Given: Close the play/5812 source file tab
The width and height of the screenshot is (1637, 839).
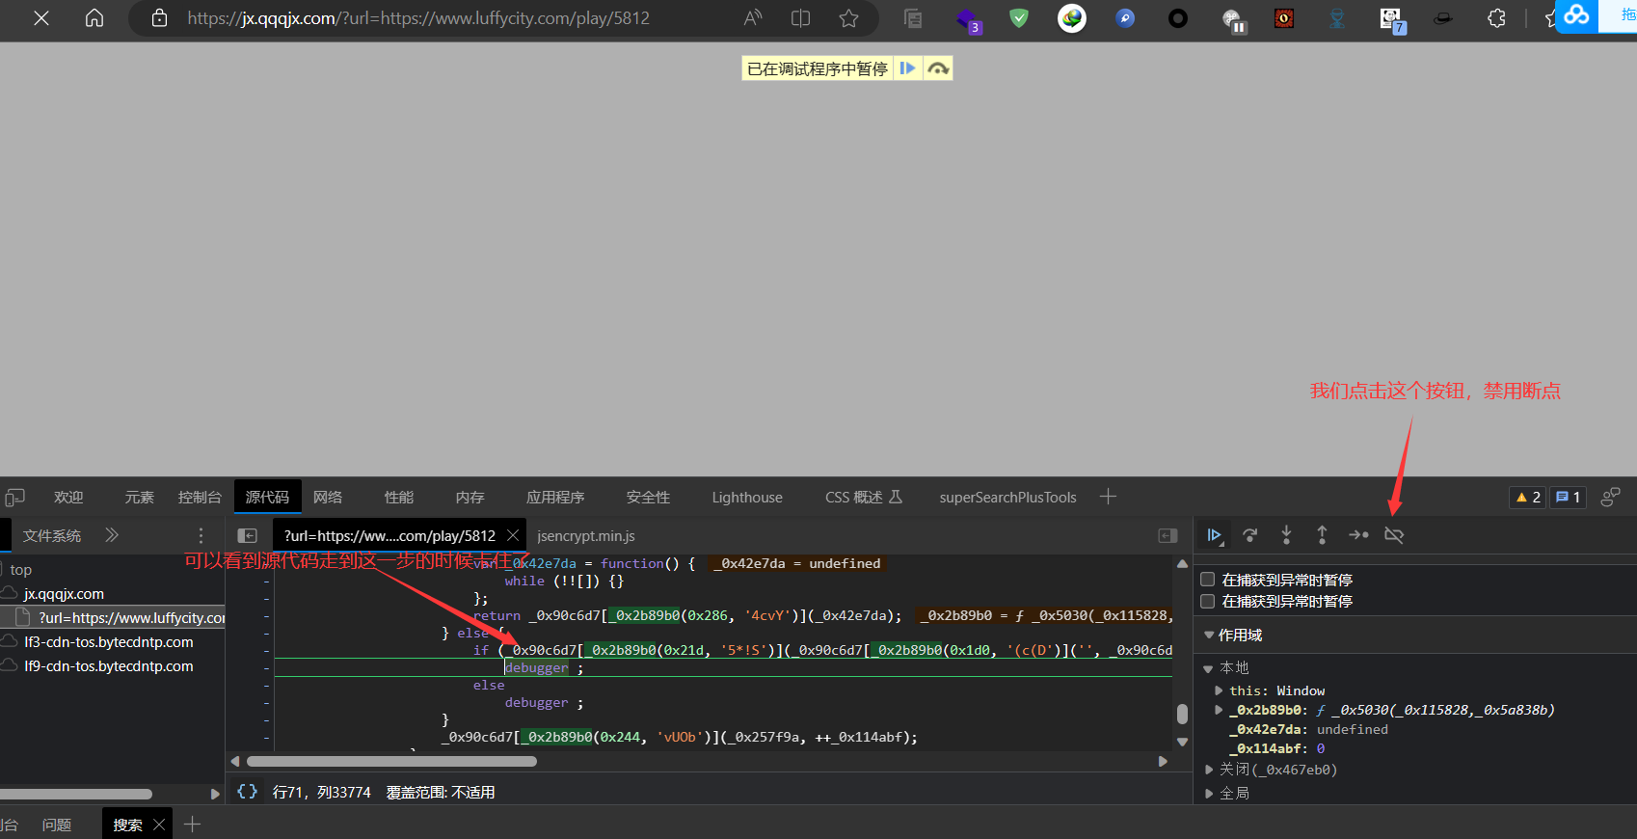Looking at the screenshot, I should point(513,535).
